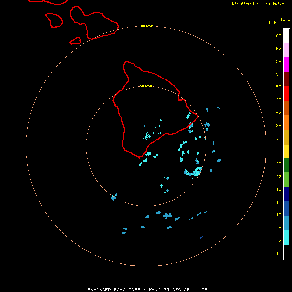Click the 50 legend value
292x292 pixels.
[279, 87]
